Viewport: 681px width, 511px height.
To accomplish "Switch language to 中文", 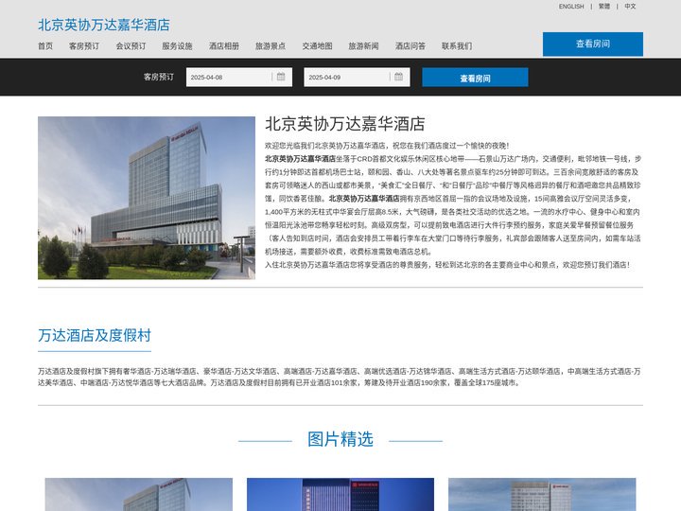I will pos(630,7).
